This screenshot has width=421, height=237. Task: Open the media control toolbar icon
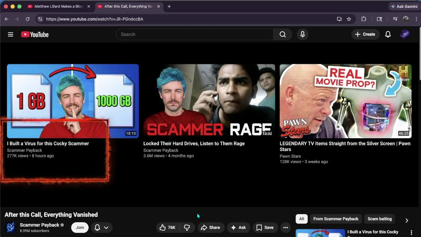point(395,19)
